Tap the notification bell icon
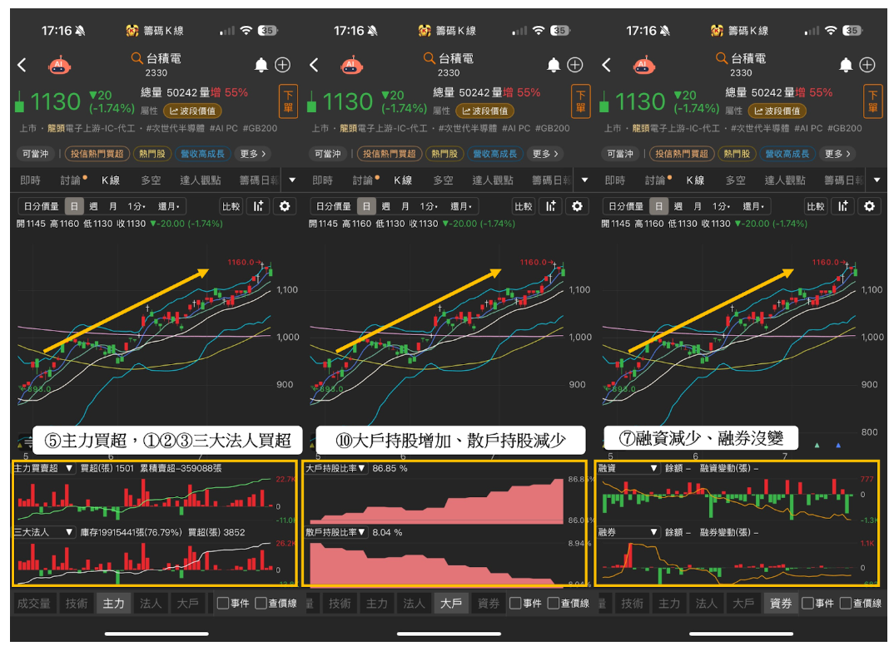 261,64
